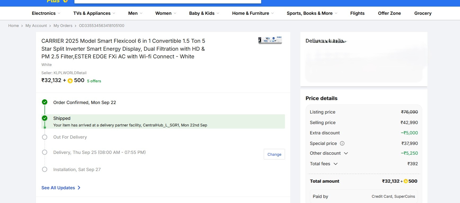Click the Delivery Thu Sep 25 step circle
460x203 pixels.
(x=45, y=152)
